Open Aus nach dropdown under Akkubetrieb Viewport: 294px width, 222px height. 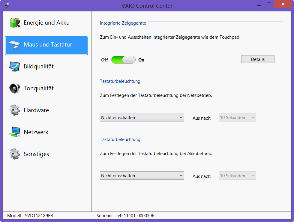point(237,175)
